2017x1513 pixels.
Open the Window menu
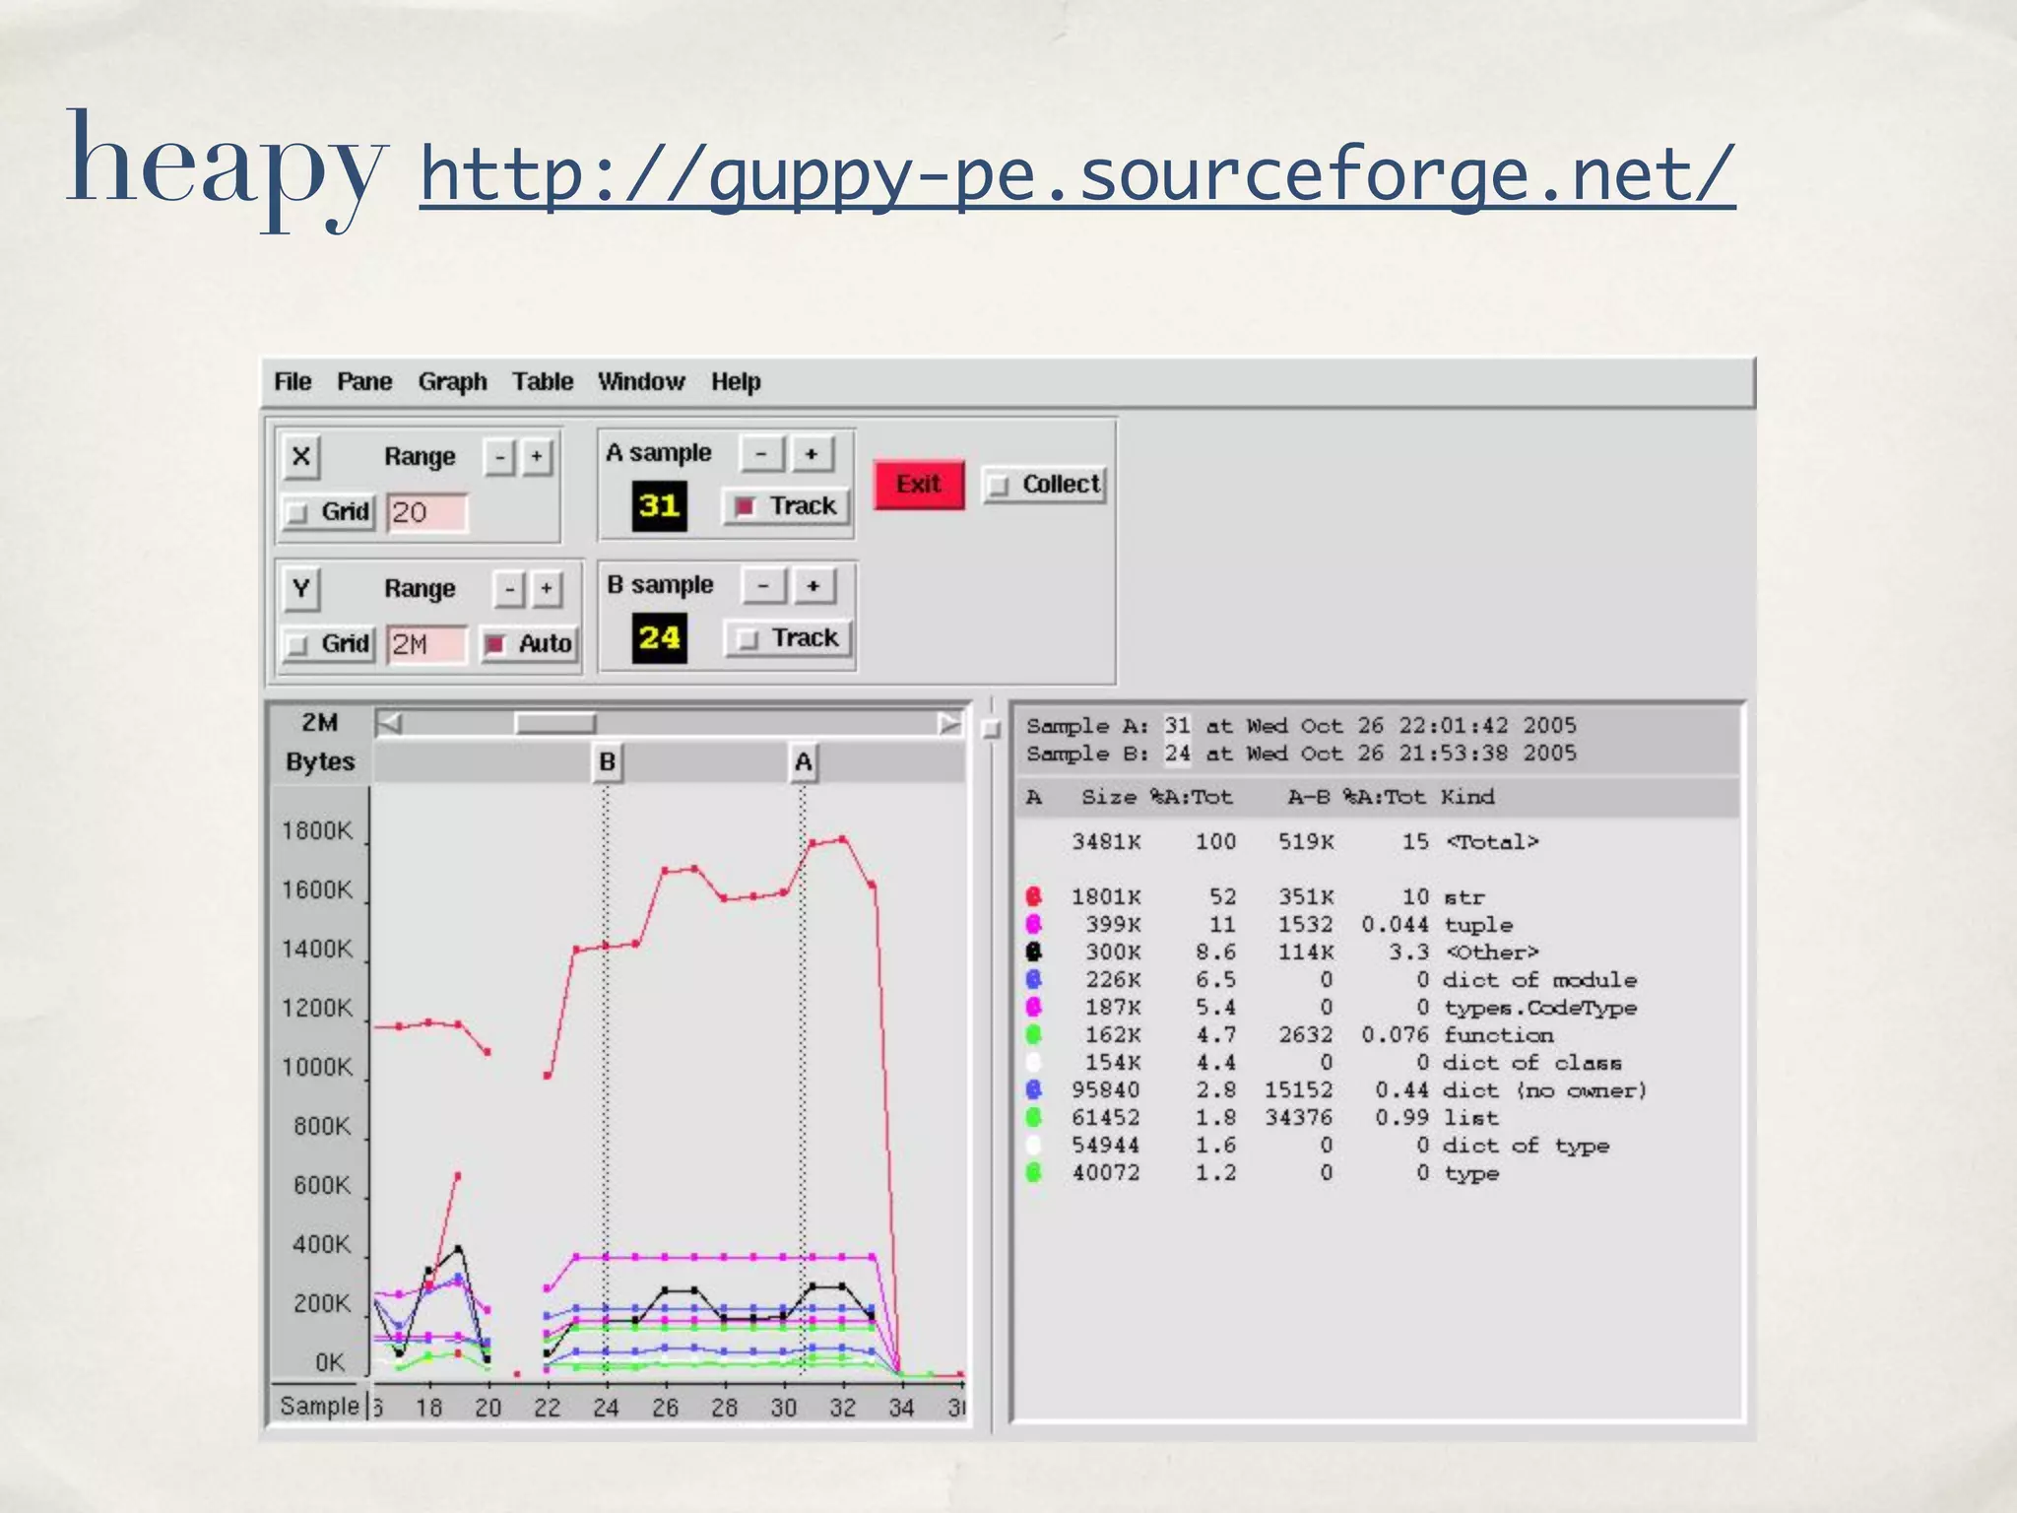click(x=641, y=381)
